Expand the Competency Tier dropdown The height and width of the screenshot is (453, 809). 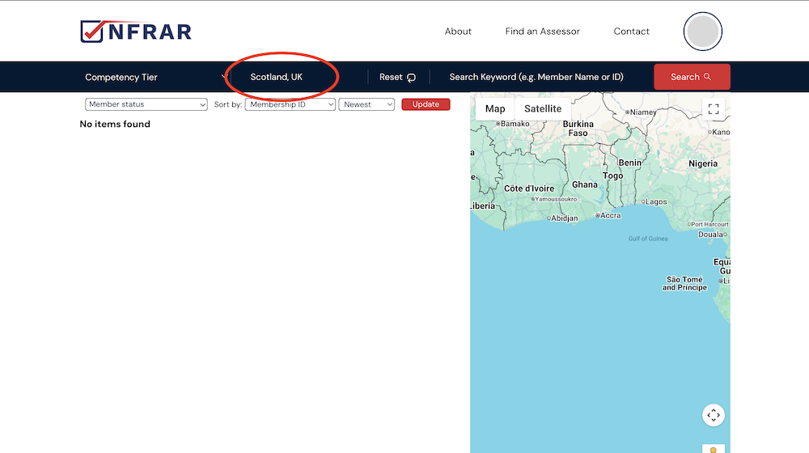click(x=154, y=78)
